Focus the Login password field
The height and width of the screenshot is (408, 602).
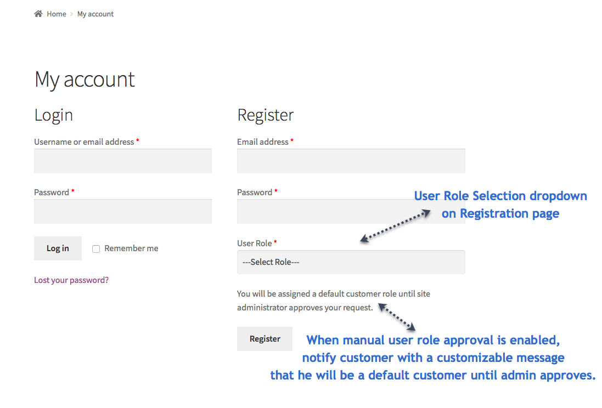[x=123, y=212]
